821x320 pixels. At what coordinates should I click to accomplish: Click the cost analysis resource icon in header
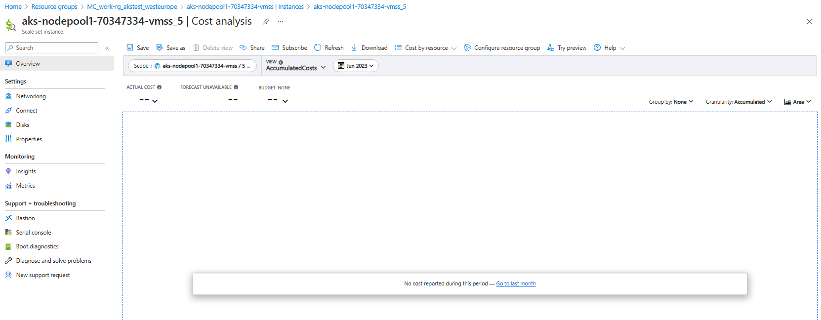pos(11,25)
